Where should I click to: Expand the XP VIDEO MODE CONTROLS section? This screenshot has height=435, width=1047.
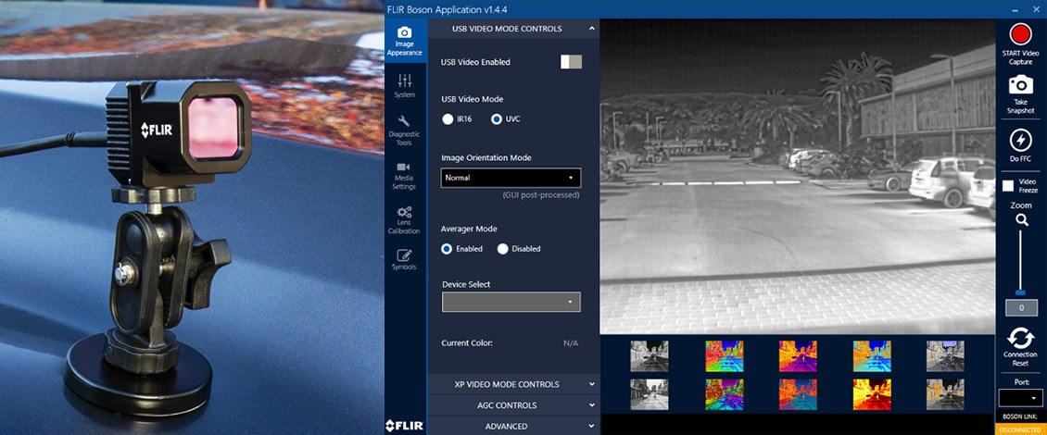pyautogui.click(x=512, y=384)
